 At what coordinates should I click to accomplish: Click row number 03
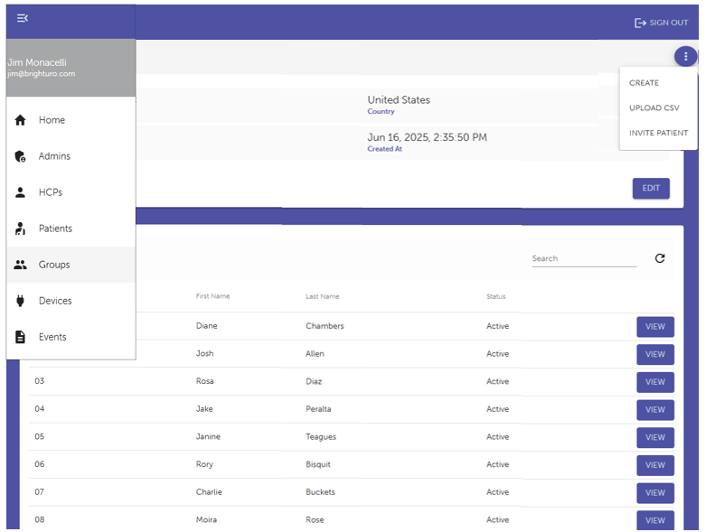pos(40,381)
